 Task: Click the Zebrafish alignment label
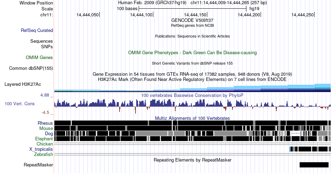44,155
